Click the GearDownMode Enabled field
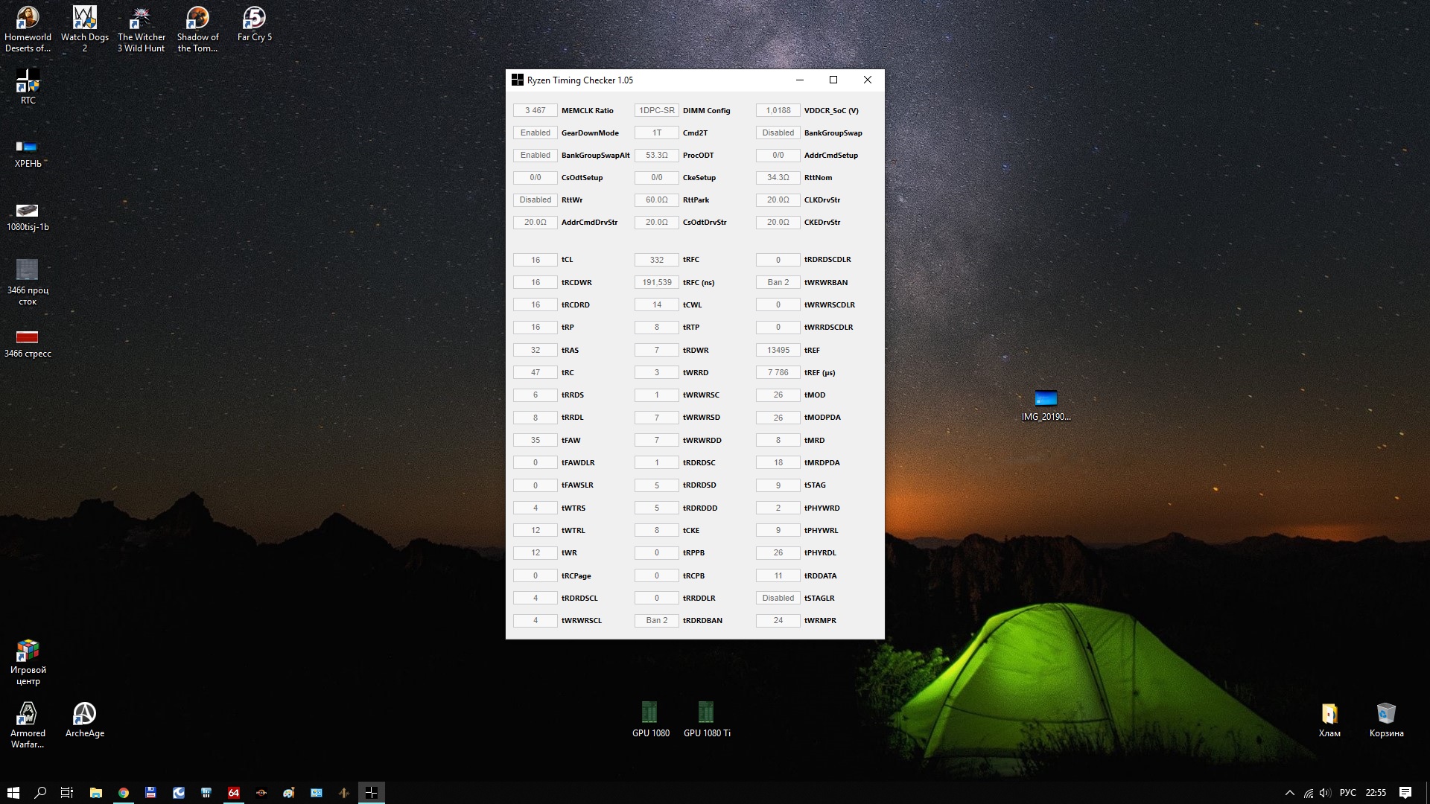Screen dimensions: 1430x804 point(535,133)
